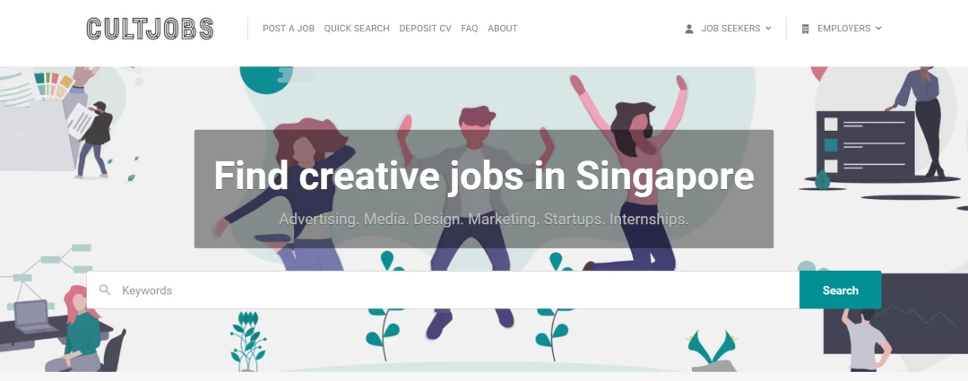Click the building icon beside Employers
The height and width of the screenshot is (381, 968).
point(805,29)
